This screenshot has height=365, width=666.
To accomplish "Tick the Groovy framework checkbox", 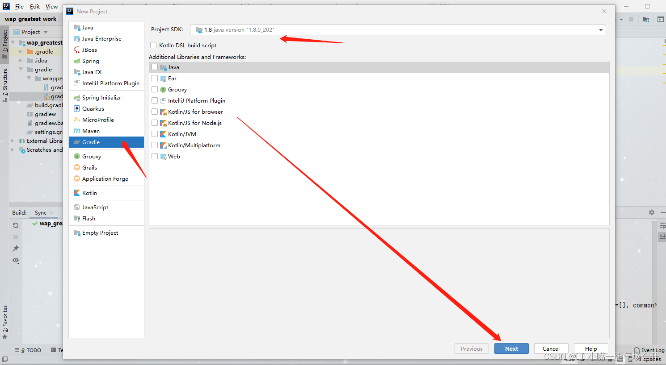I will [x=155, y=90].
